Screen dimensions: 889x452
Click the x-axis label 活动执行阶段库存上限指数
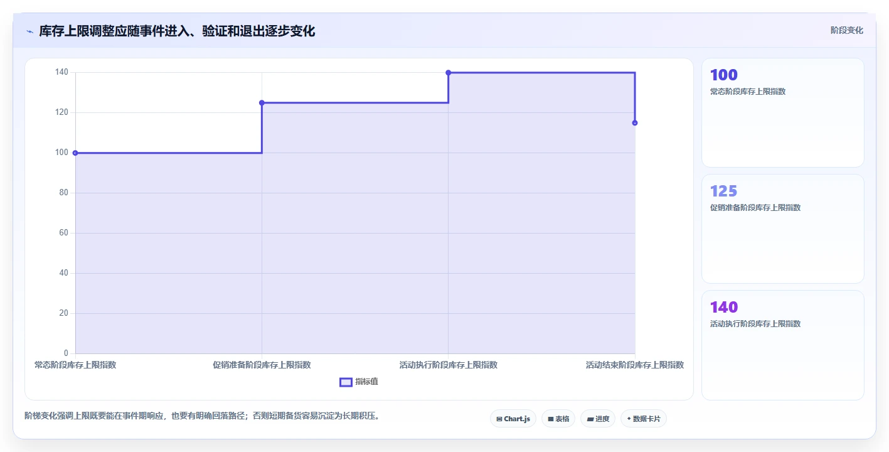tap(448, 365)
